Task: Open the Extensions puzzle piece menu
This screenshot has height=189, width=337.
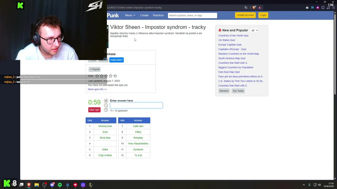Action: coord(323,8)
